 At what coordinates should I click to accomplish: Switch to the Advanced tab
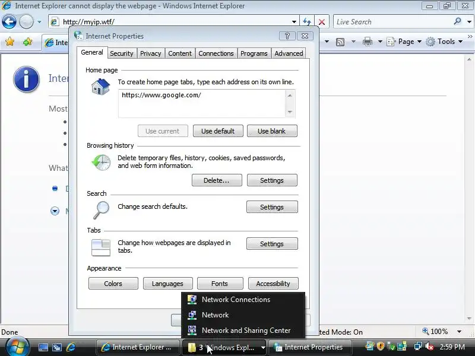289,53
